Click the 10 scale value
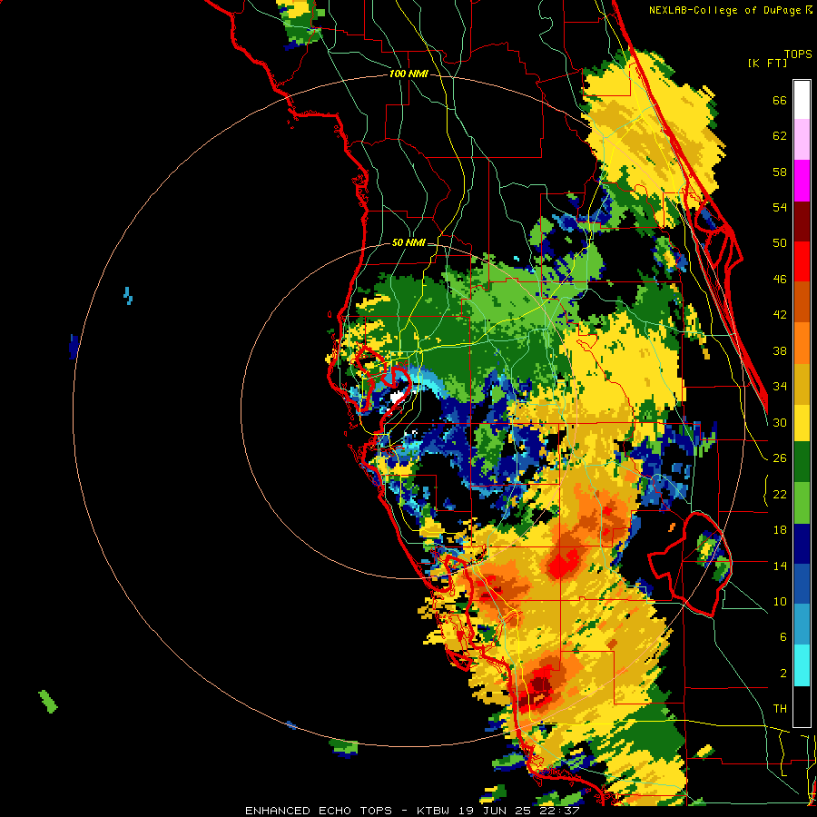Image resolution: width=817 pixels, height=817 pixels. click(780, 601)
